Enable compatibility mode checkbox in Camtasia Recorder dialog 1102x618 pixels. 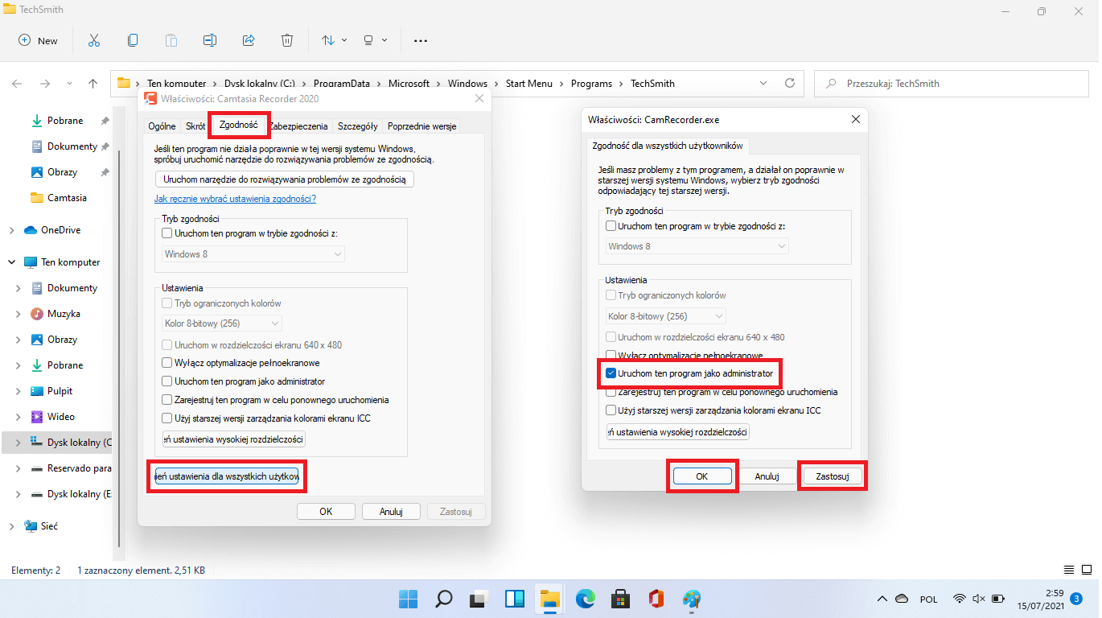pos(167,233)
